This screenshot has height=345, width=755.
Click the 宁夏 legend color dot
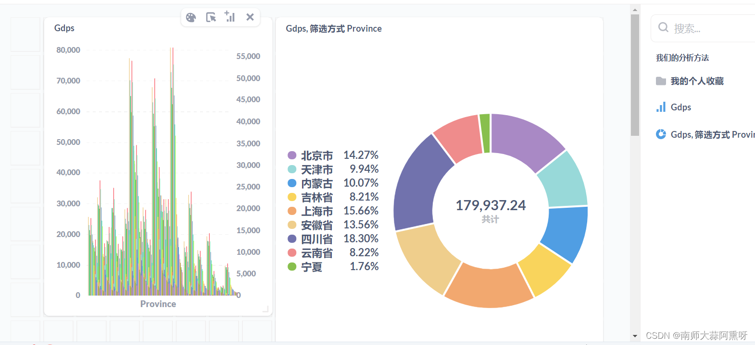(292, 266)
